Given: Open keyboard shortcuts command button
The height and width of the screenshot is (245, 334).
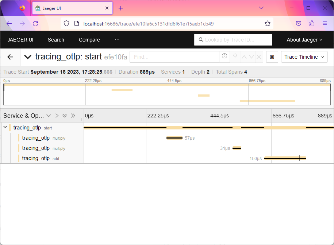Looking at the screenshot, I should pos(272,57).
